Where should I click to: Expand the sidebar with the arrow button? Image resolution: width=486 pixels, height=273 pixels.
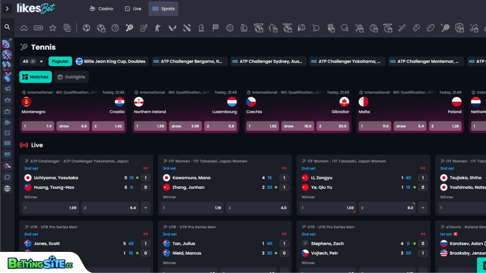(x=7, y=8)
